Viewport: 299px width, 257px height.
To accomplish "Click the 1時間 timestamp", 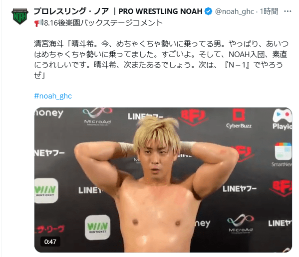I will click(269, 11).
